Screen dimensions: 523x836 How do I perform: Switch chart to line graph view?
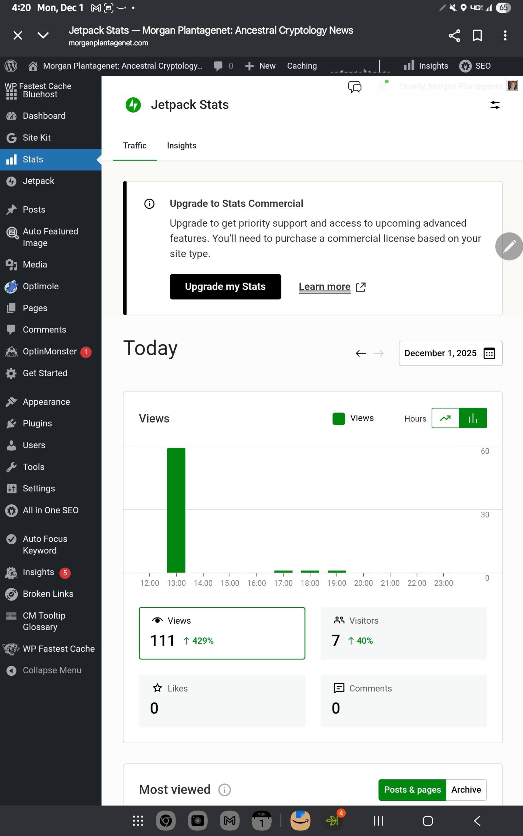point(446,418)
